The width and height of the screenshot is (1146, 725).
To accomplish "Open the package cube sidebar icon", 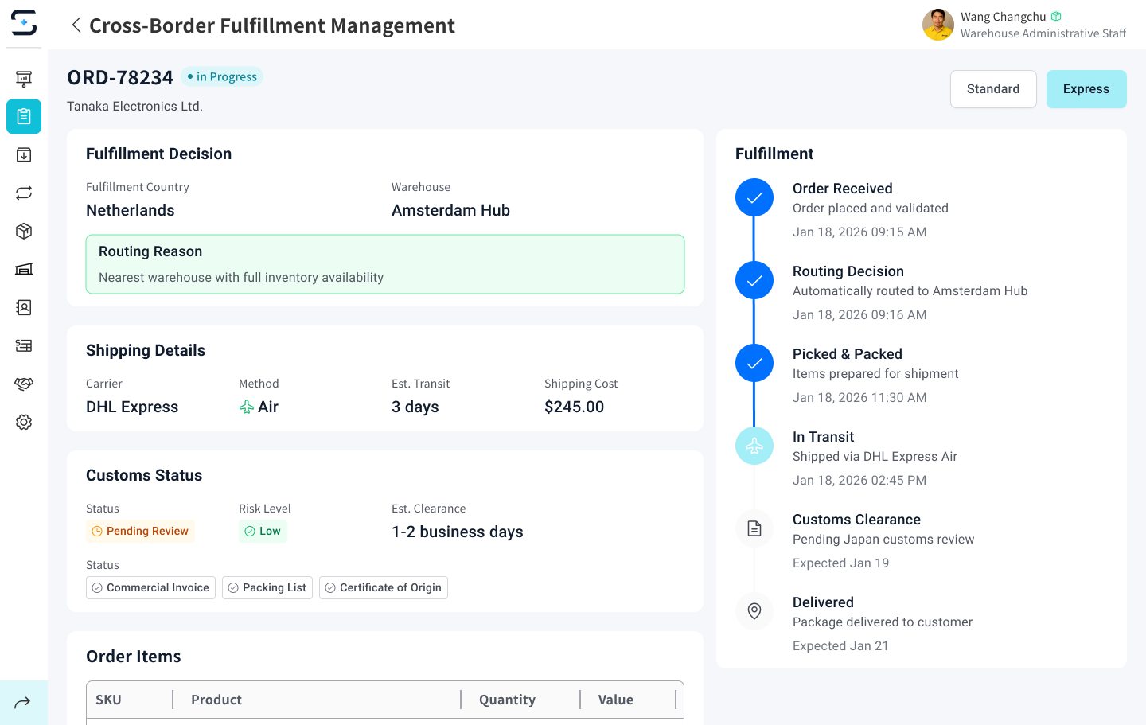I will [x=24, y=231].
